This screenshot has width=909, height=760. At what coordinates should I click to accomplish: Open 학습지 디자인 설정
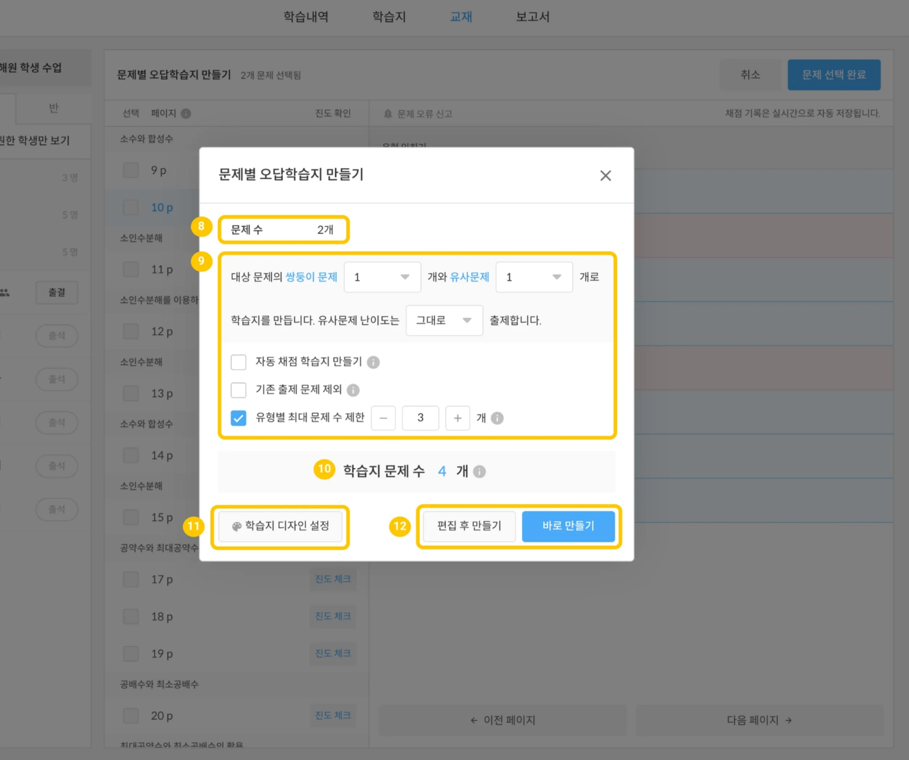pos(280,526)
